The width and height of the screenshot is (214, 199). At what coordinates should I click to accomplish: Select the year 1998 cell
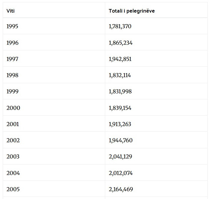pos(12,75)
